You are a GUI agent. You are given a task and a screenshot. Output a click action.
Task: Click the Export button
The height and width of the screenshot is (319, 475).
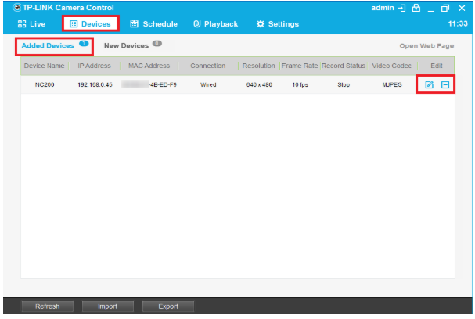coord(168,306)
